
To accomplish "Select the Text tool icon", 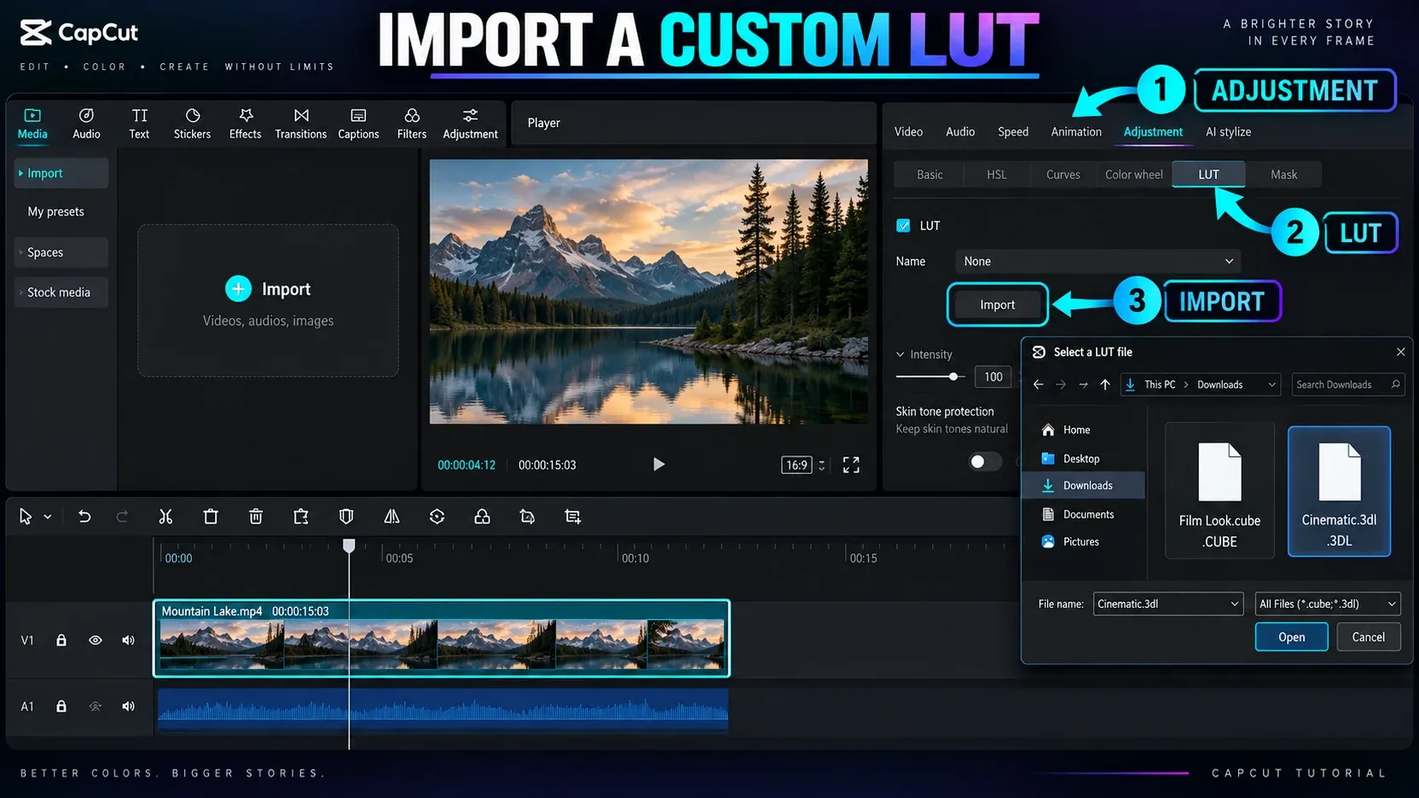I will (x=139, y=116).
